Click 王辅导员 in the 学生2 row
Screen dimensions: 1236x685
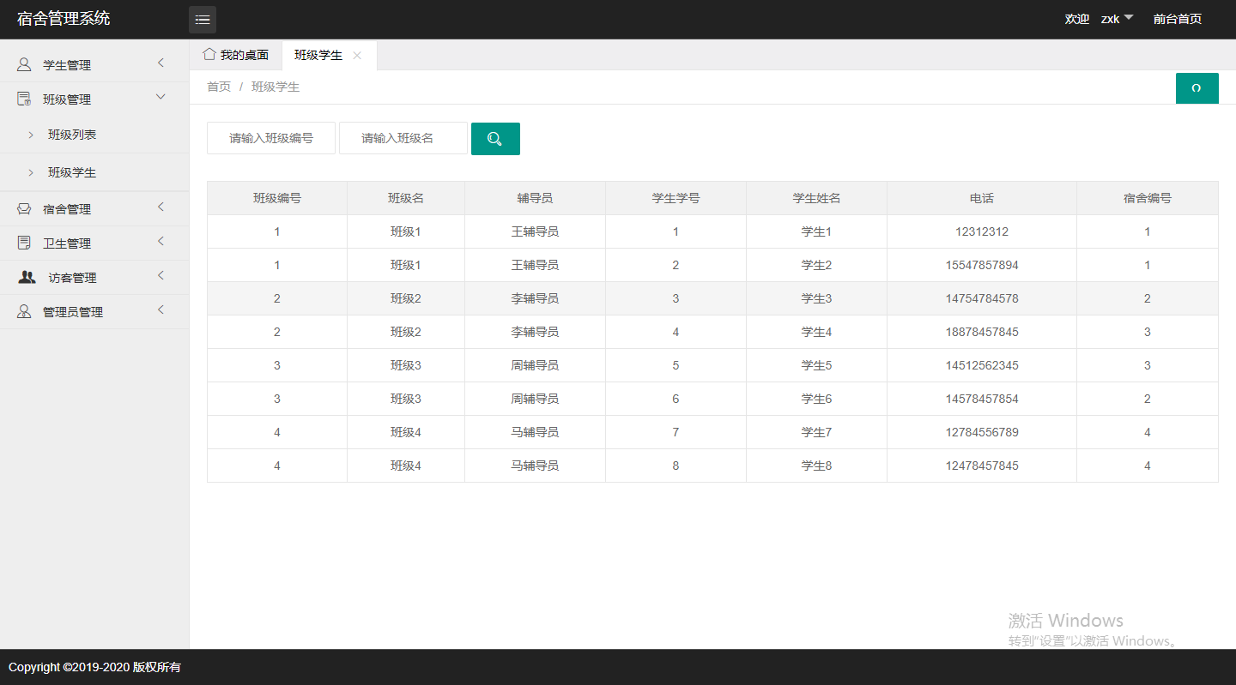tap(535, 265)
